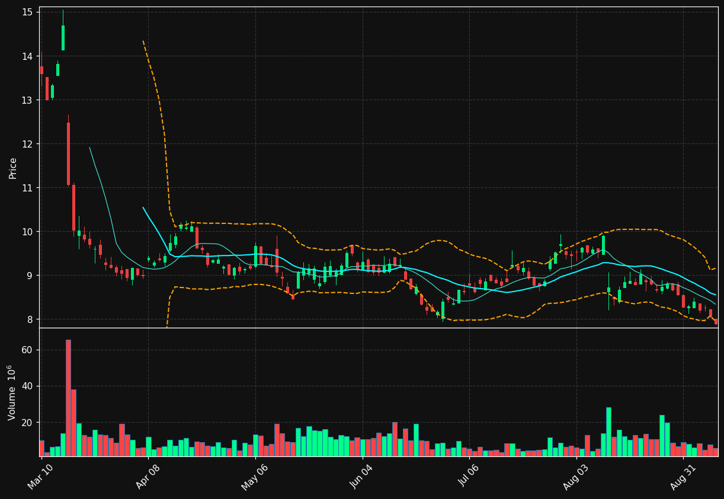Click the 'Jul 06' date label
Viewport: 724px width, 499px height.
469,476
